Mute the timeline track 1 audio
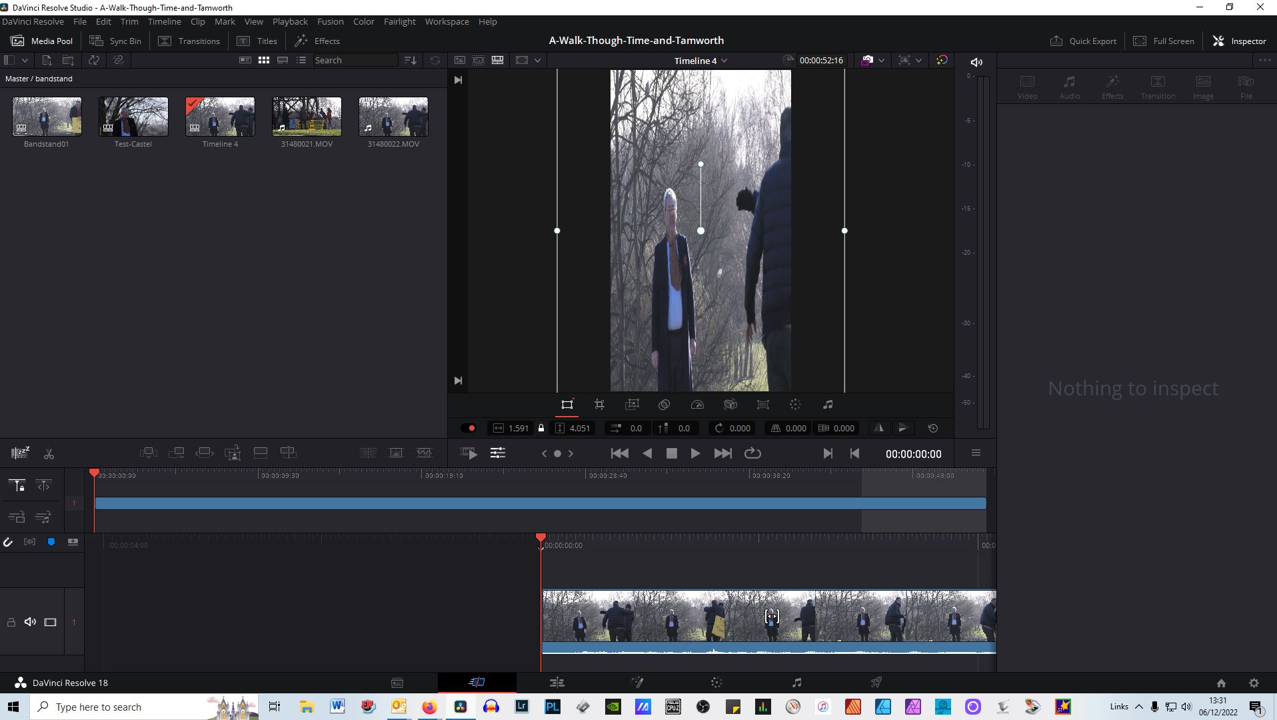The image size is (1277, 720). coord(30,622)
